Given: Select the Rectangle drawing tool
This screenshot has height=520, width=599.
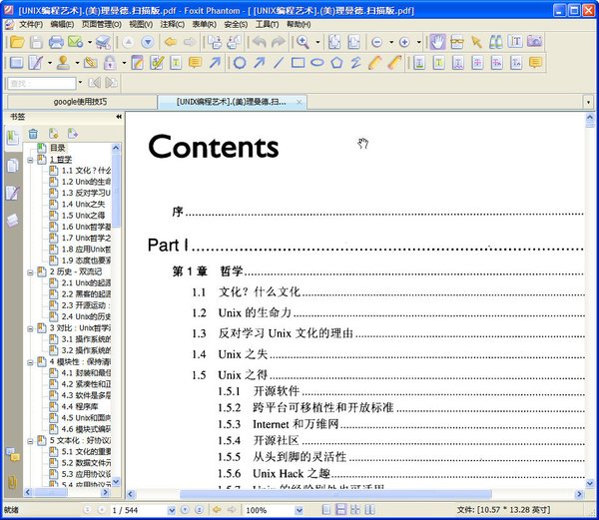Looking at the screenshot, I should [298, 63].
